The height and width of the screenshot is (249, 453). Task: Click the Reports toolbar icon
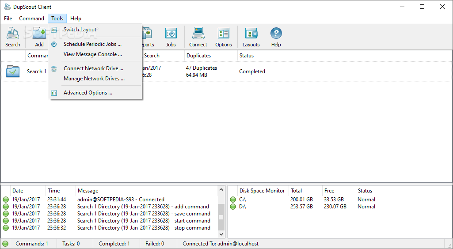148,34
